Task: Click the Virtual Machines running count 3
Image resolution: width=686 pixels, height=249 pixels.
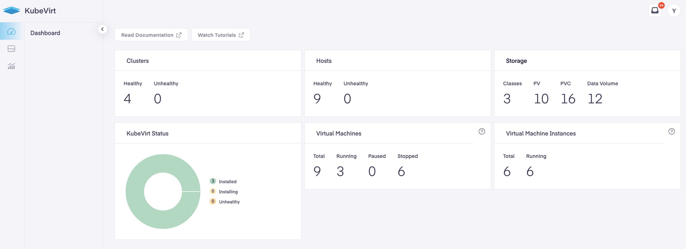Action: tap(340, 171)
